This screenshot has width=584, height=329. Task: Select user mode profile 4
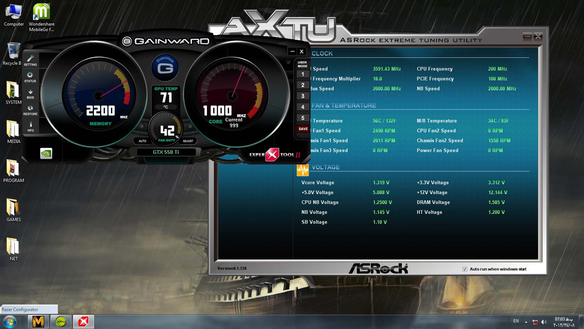(303, 107)
